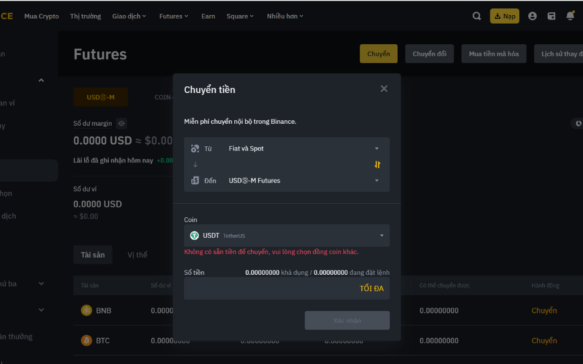The height and width of the screenshot is (364, 583).
Task: Expand the Futures menu
Action: pyautogui.click(x=174, y=16)
